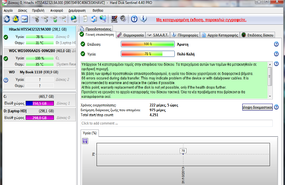Click help icon next to Επίδοση row
This screenshot has width=285, height=185.
(276, 44)
